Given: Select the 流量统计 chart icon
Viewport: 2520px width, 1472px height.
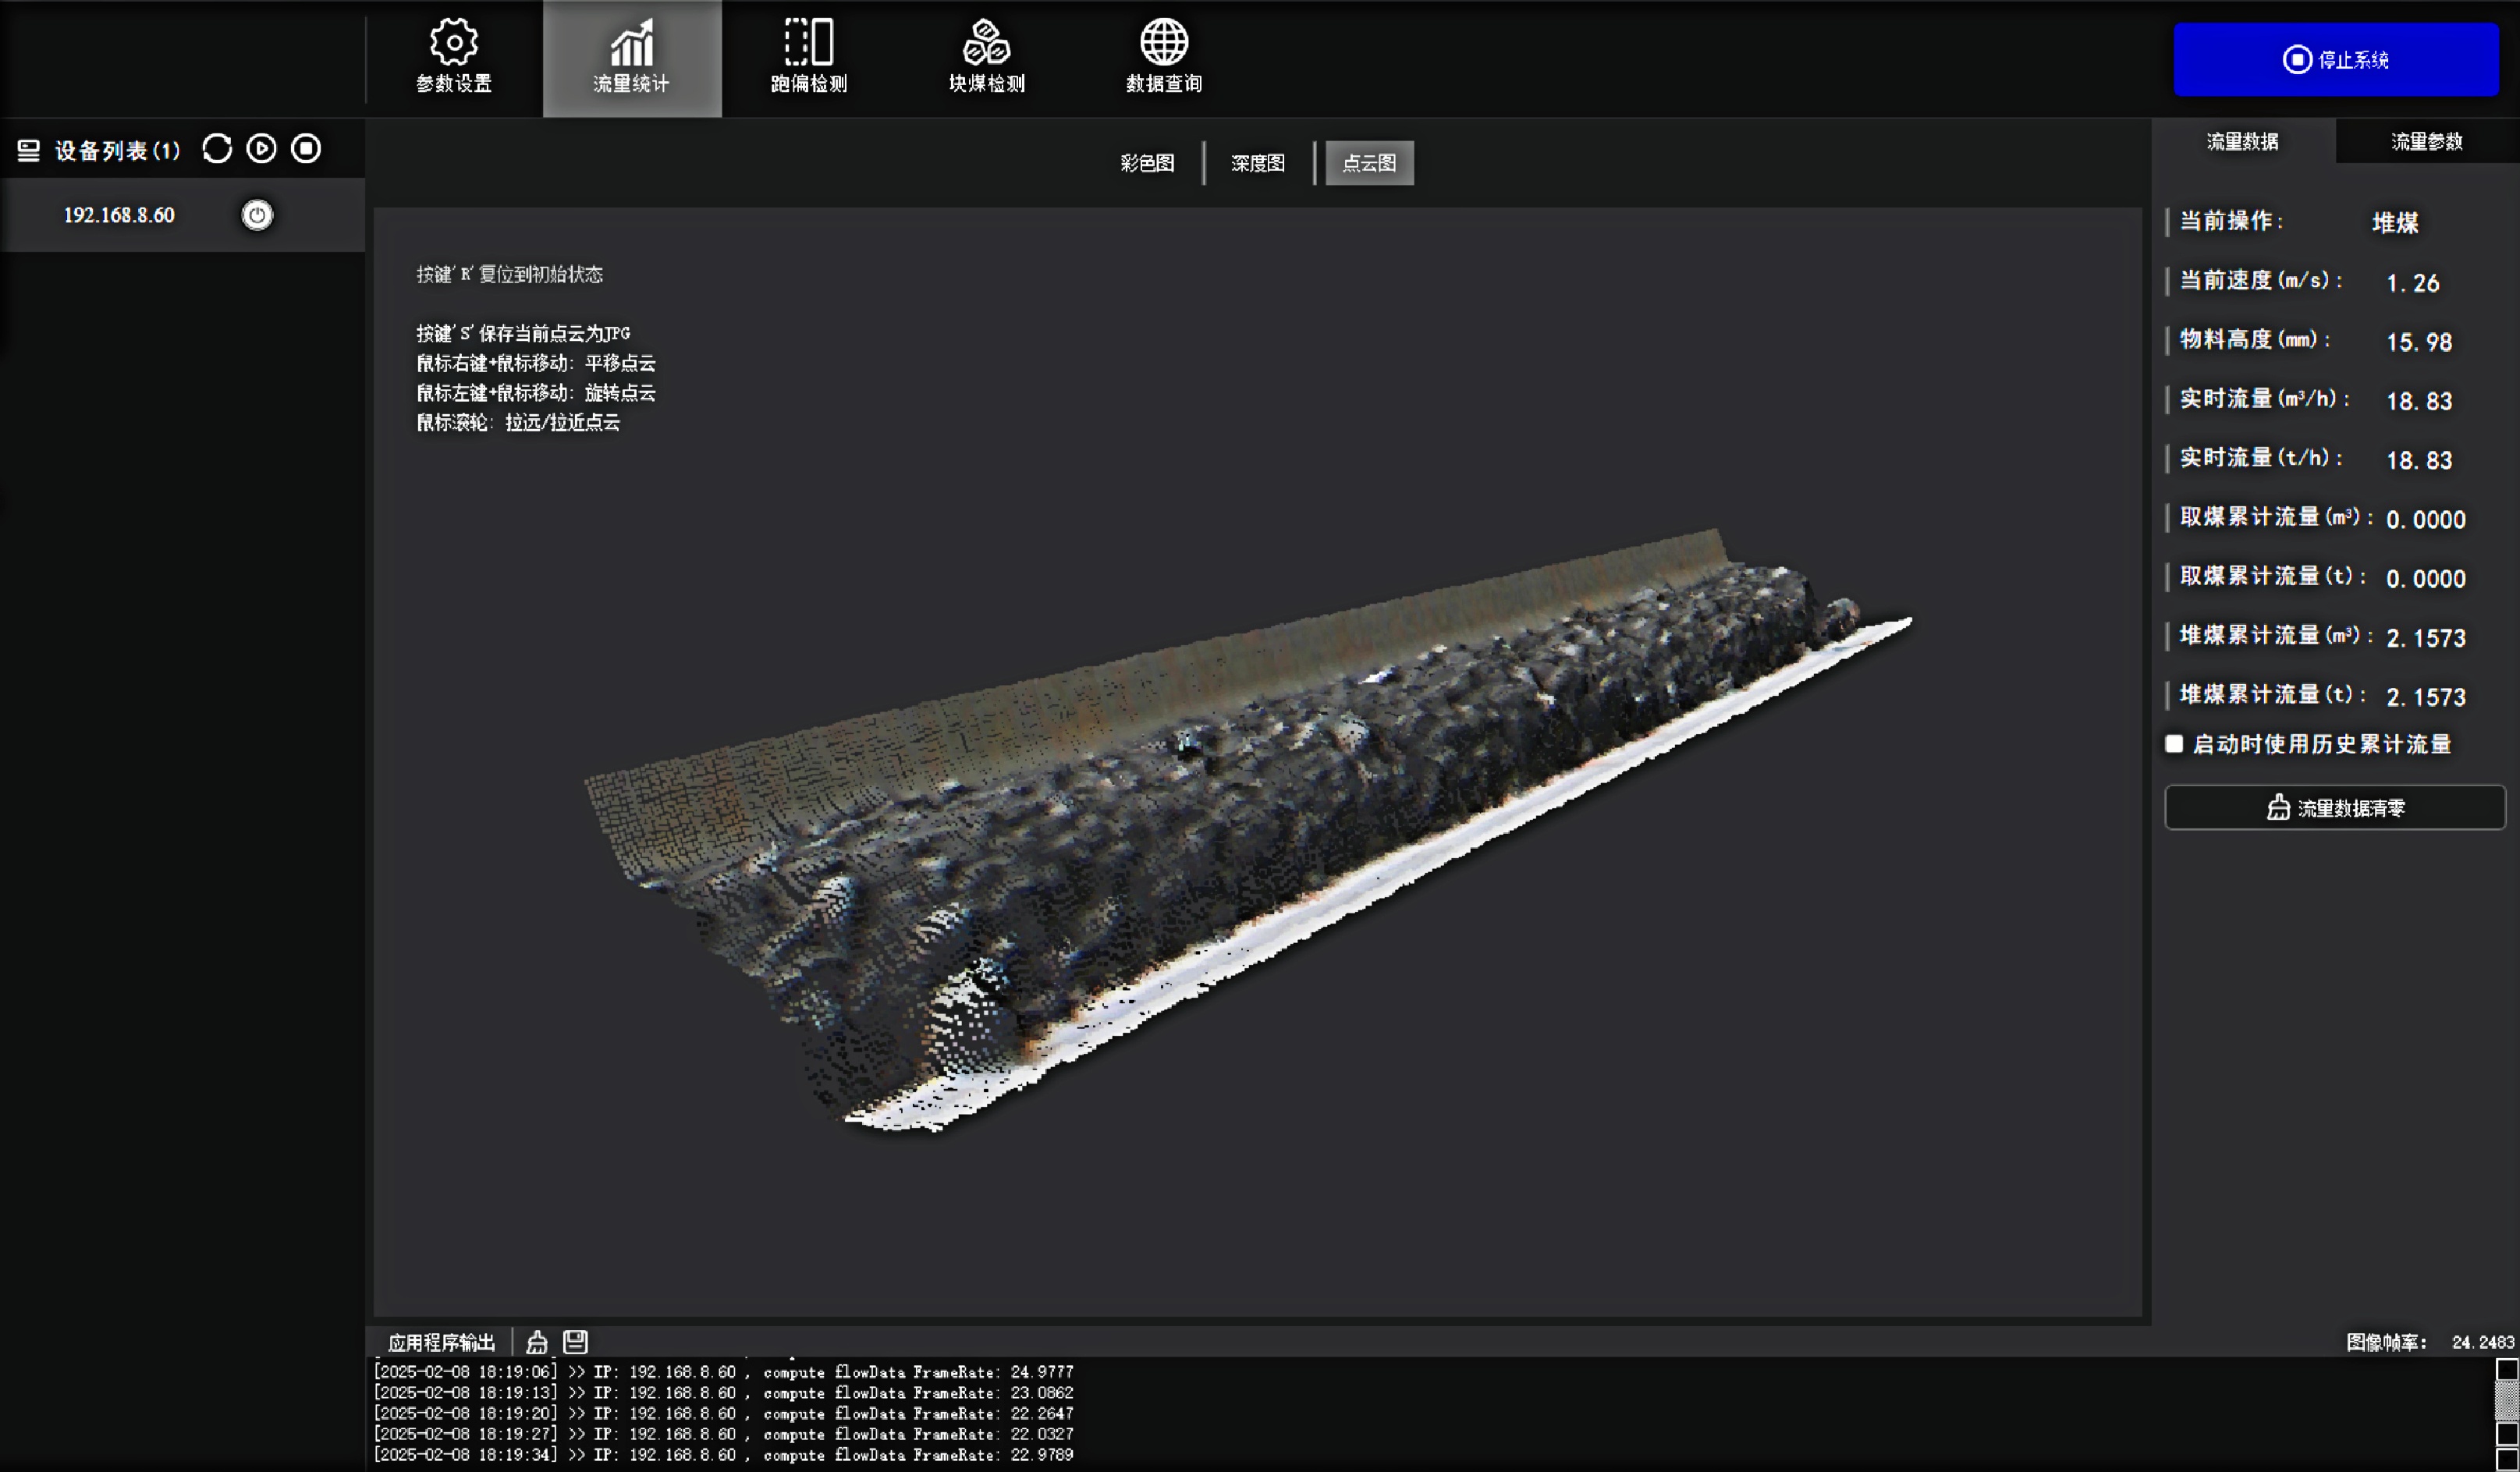Looking at the screenshot, I should (631, 56).
